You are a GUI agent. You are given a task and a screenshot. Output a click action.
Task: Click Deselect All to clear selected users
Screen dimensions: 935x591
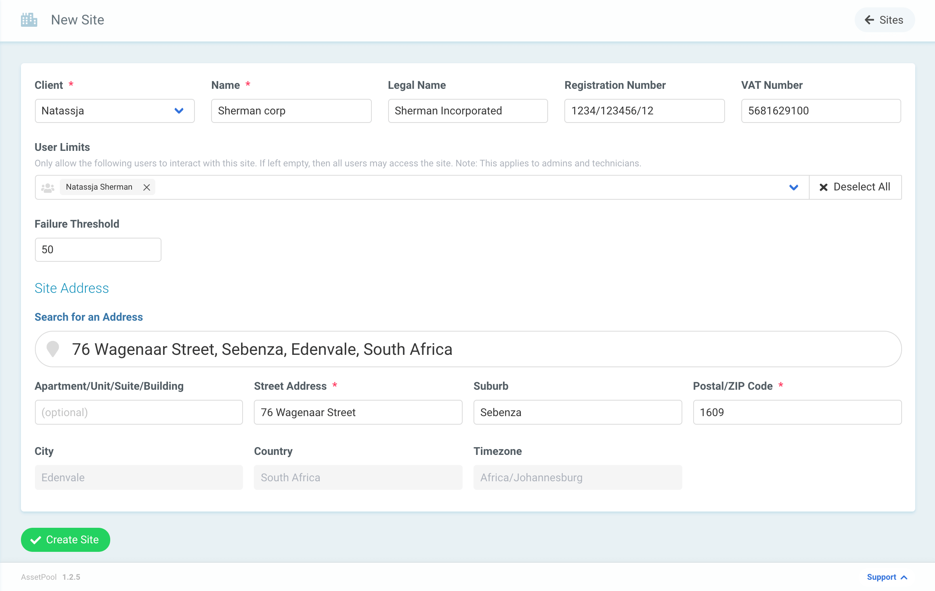pyautogui.click(x=855, y=187)
